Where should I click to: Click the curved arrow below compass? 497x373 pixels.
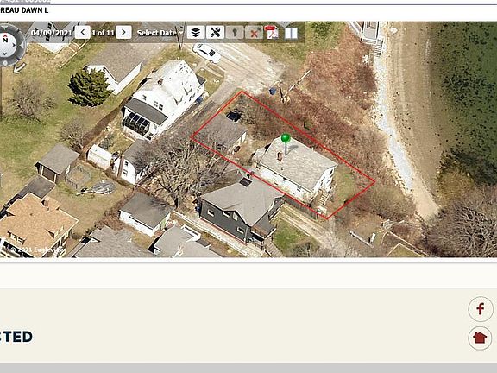(19, 68)
